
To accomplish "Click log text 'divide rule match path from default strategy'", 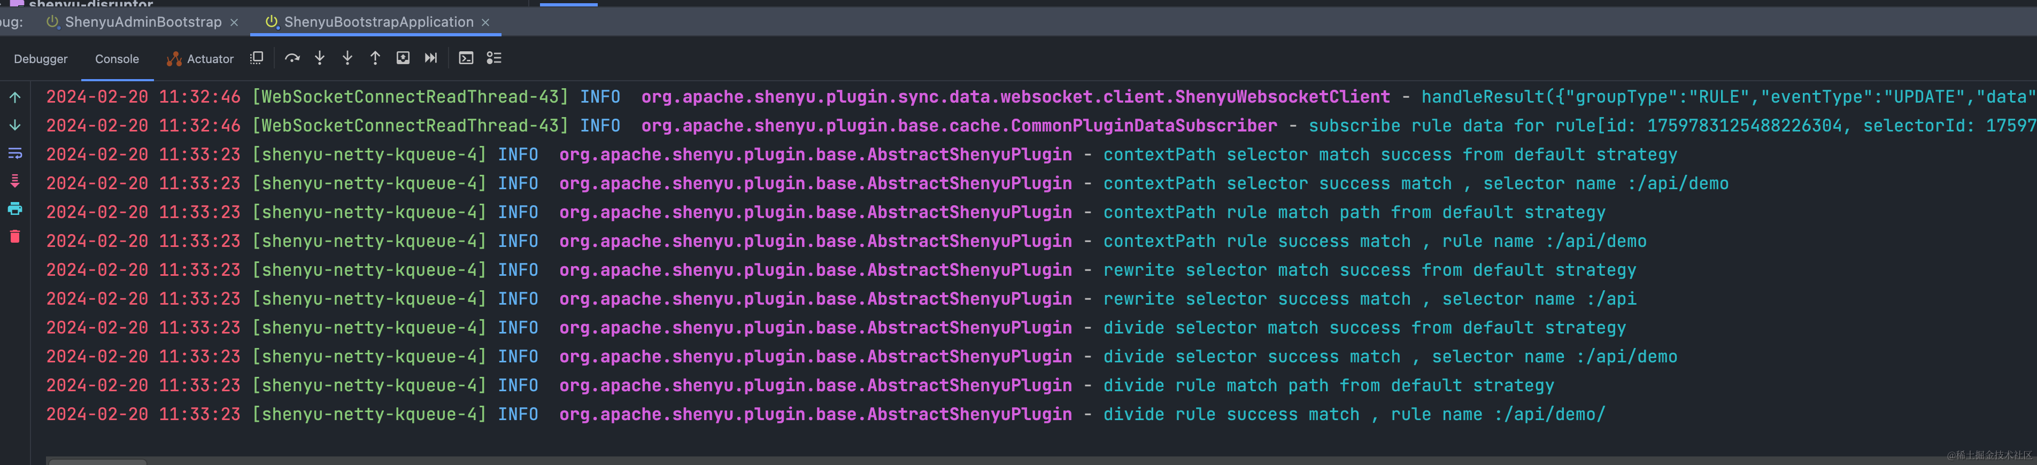I will pos(1329,386).
